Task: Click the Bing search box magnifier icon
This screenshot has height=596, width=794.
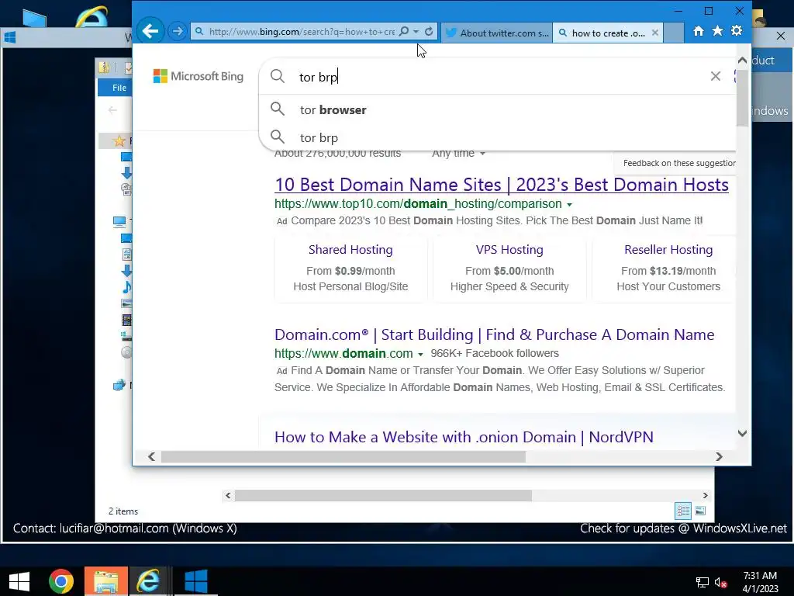Action: coord(278,77)
